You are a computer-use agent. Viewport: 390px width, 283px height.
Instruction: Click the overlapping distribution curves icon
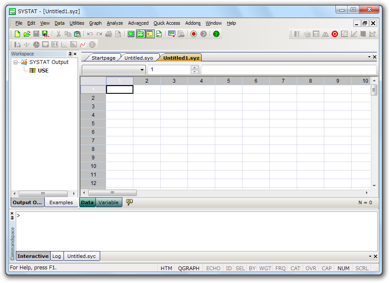pyautogui.click(x=325, y=34)
